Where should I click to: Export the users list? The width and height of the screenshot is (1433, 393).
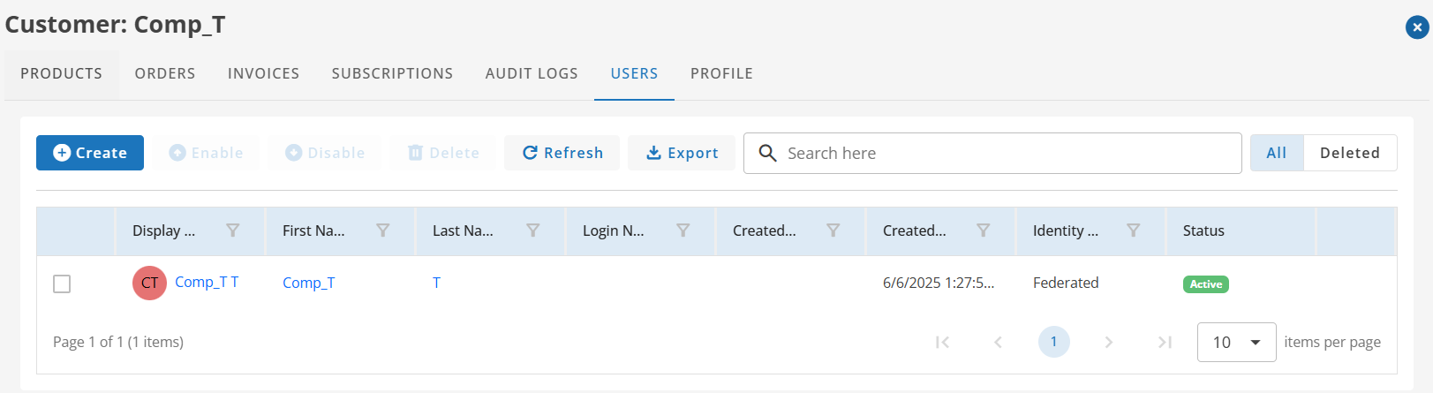(682, 153)
